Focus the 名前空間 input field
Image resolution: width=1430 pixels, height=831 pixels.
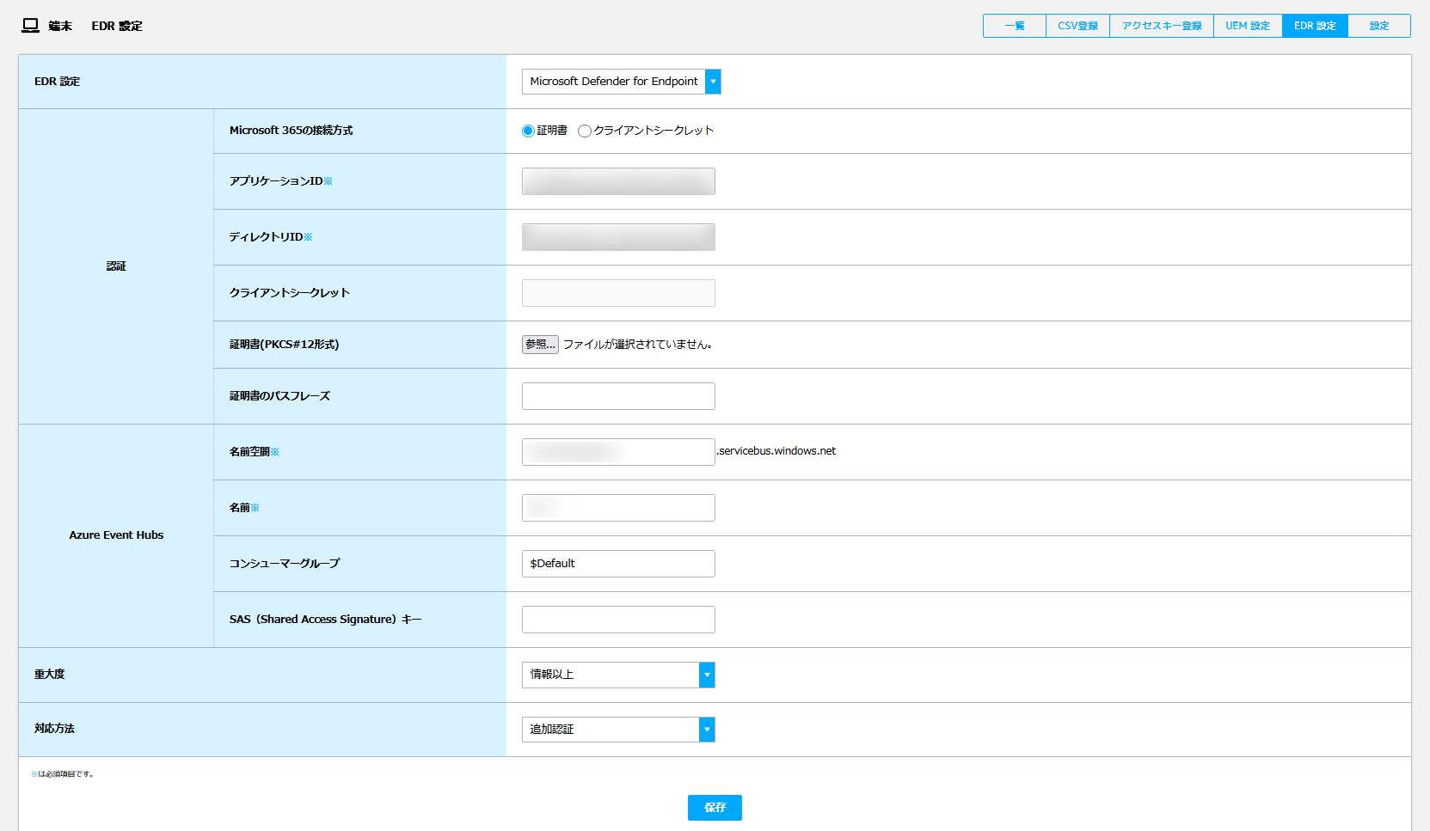(618, 452)
